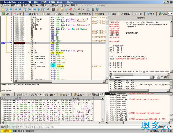Switch to the 内存布局 memory map tab
This screenshot has height=133, width=173.
click(x=85, y=14)
